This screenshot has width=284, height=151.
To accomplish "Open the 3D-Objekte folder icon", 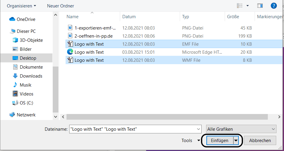I will pos(15,40).
